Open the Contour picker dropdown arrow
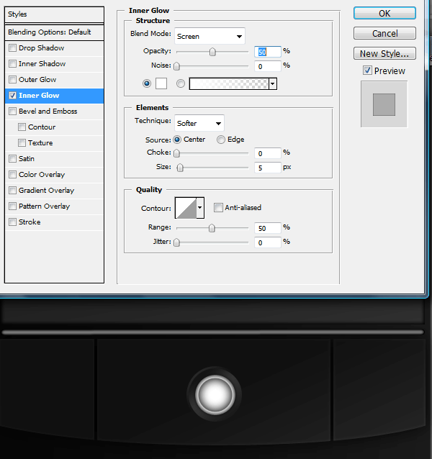432x459 pixels. click(x=200, y=208)
